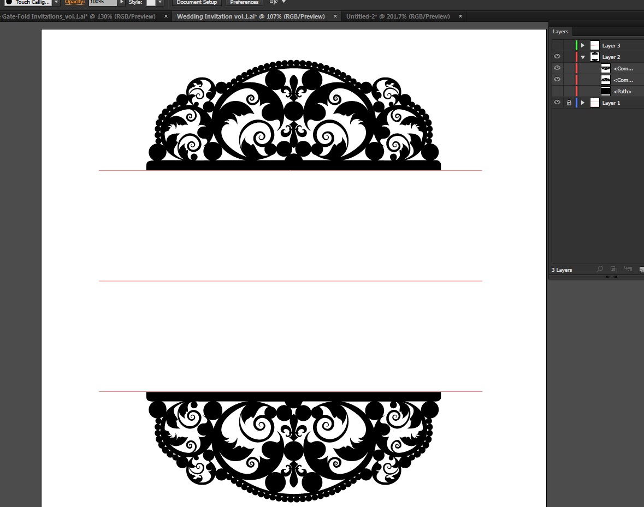The height and width of the screenshot is (507, 644).
Task: Open Opacity slider arrow
Action: coord(122,2)
